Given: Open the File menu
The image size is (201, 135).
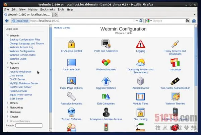Looking at the screenshot, I should pos(7,9).
